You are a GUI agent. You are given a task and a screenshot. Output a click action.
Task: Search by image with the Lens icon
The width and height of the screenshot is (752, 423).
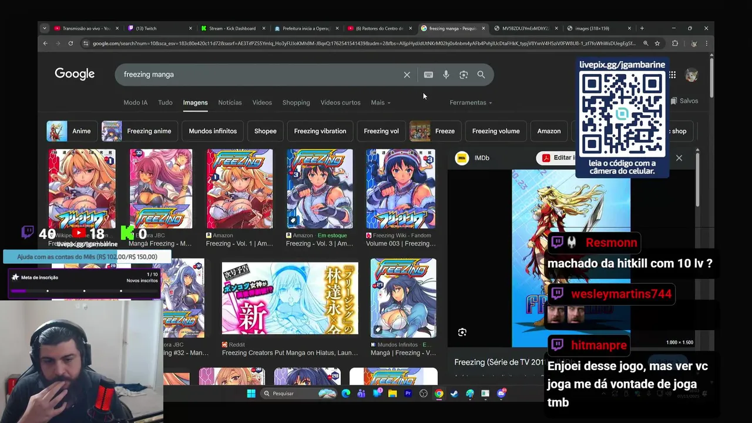pyautogui.click(x=464, y=75)
